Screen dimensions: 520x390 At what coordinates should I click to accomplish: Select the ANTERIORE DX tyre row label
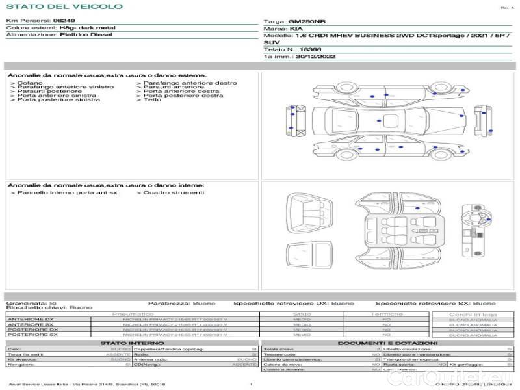[x=31, y=319]
